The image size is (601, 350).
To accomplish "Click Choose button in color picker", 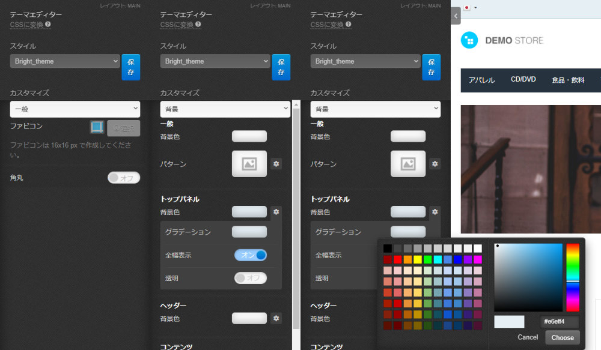I will 563,337.
